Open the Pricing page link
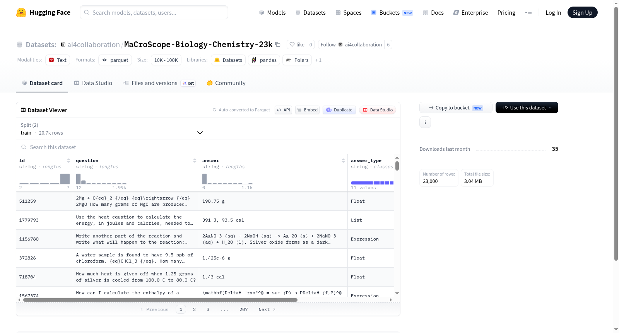The image size is (619, 333). tap(506, 13)
